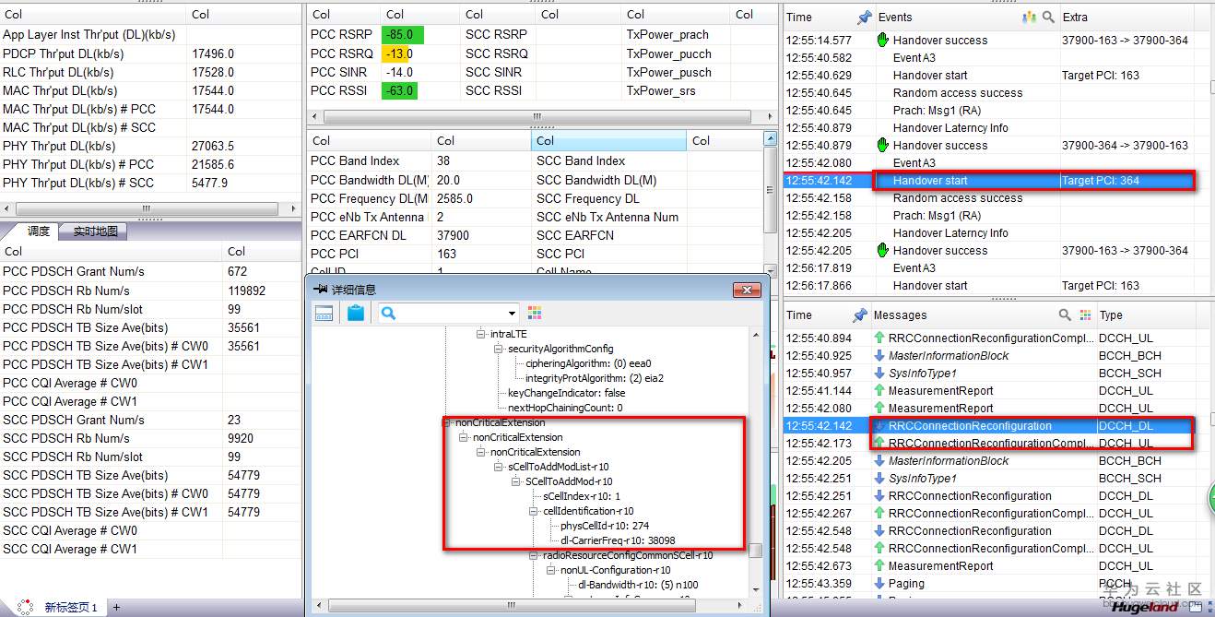Click the clipboard copy icon in detail toolbar
Screen dimensions: 1215x617
click(355, 313)
